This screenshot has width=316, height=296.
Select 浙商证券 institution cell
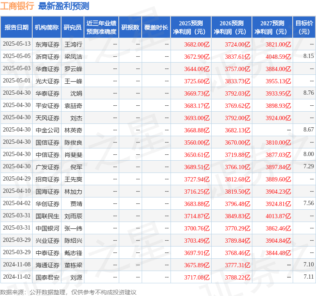pos(48,57)
